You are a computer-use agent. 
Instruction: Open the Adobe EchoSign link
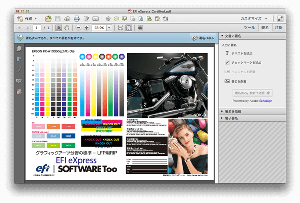(x=266, y=101)
